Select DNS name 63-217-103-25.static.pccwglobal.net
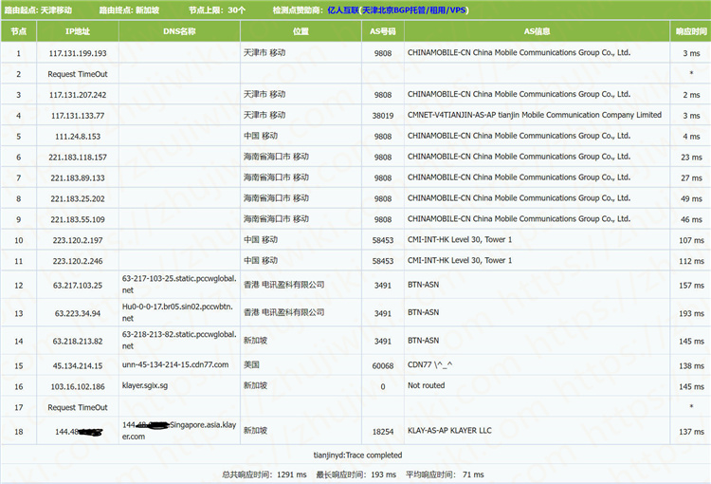711x484 pixels. click(179, 286)
